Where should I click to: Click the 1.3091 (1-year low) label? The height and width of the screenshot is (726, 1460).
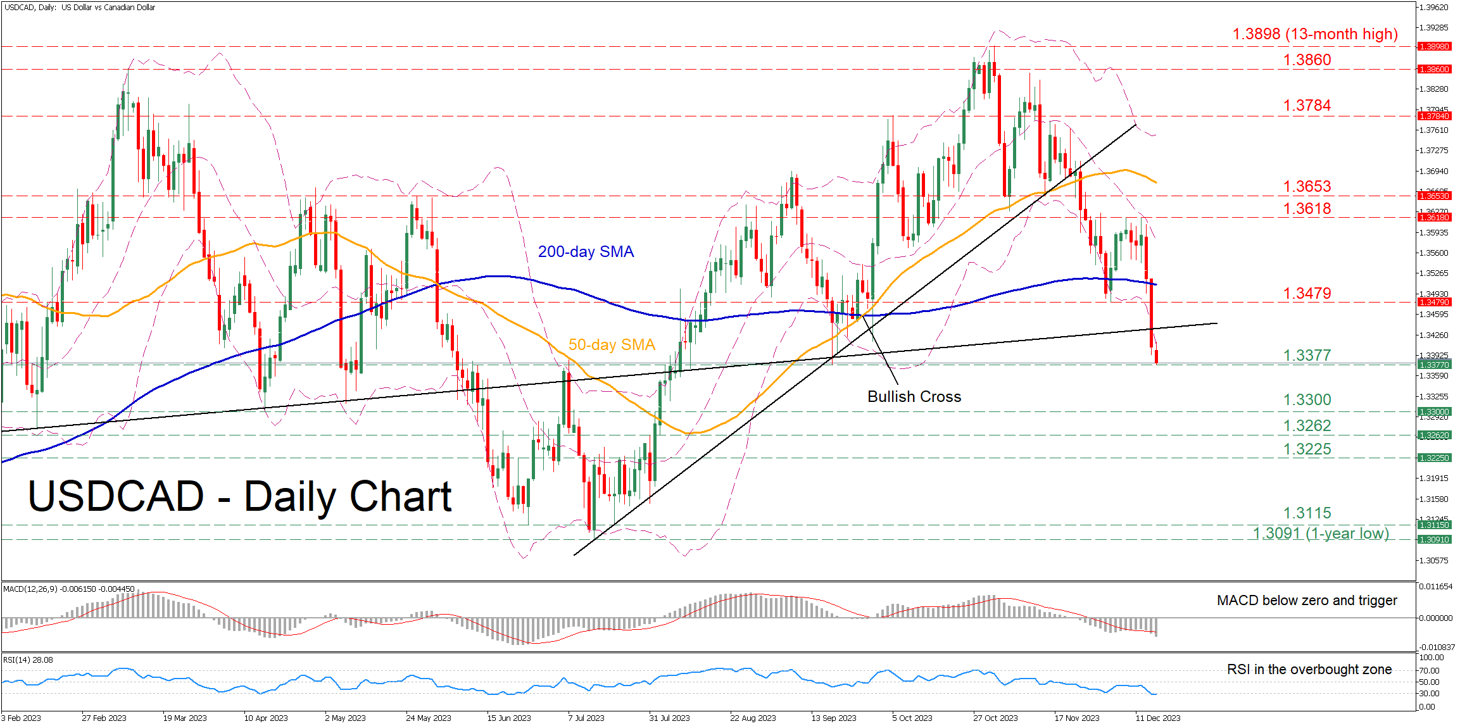[x=1321, y=534]
